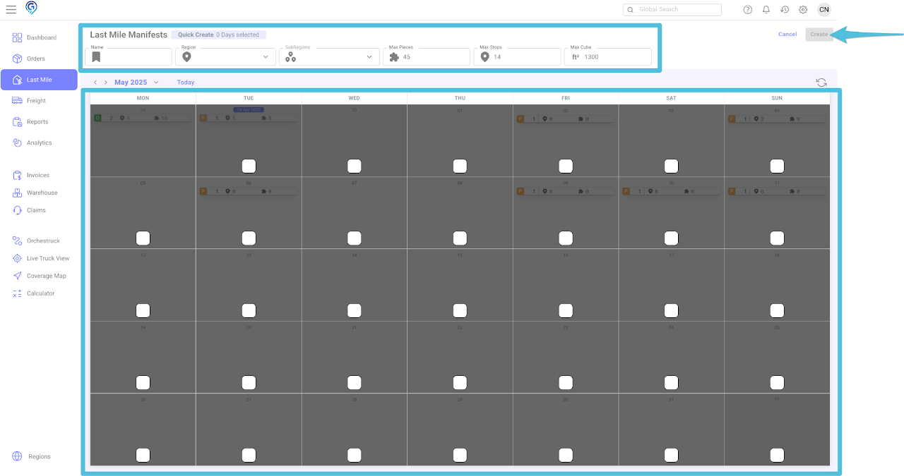
Task: Refresh the calendar with the sync icon
Action: (821, 83)
